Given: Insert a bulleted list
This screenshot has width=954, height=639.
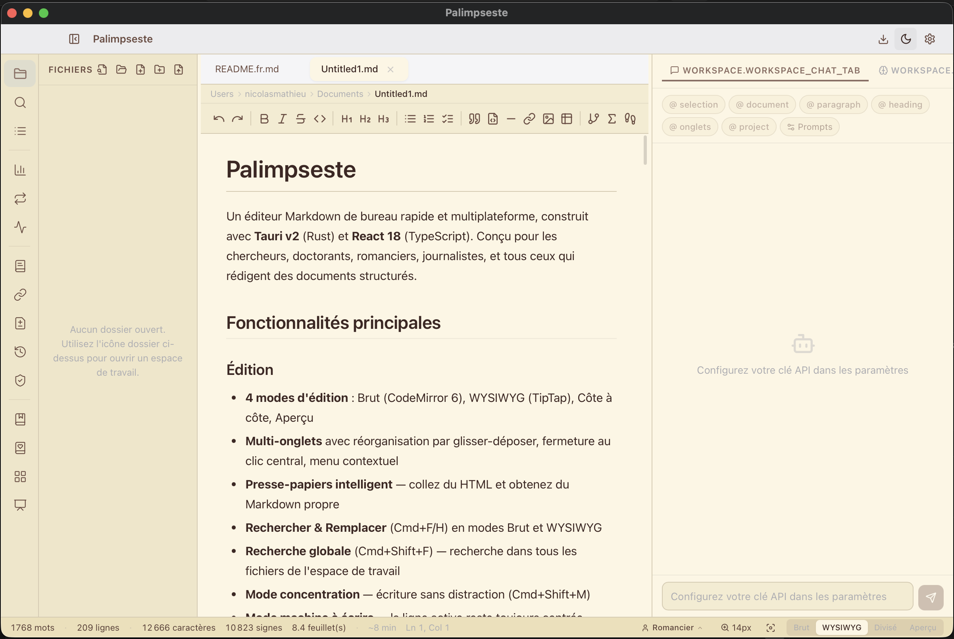Looking at the screenshot, I should [x=410, y=119].
